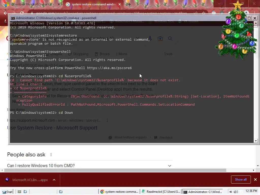260x195 pixels.
Task: Click first quick launch icon next to Start
Action: [x=19, y=192]
